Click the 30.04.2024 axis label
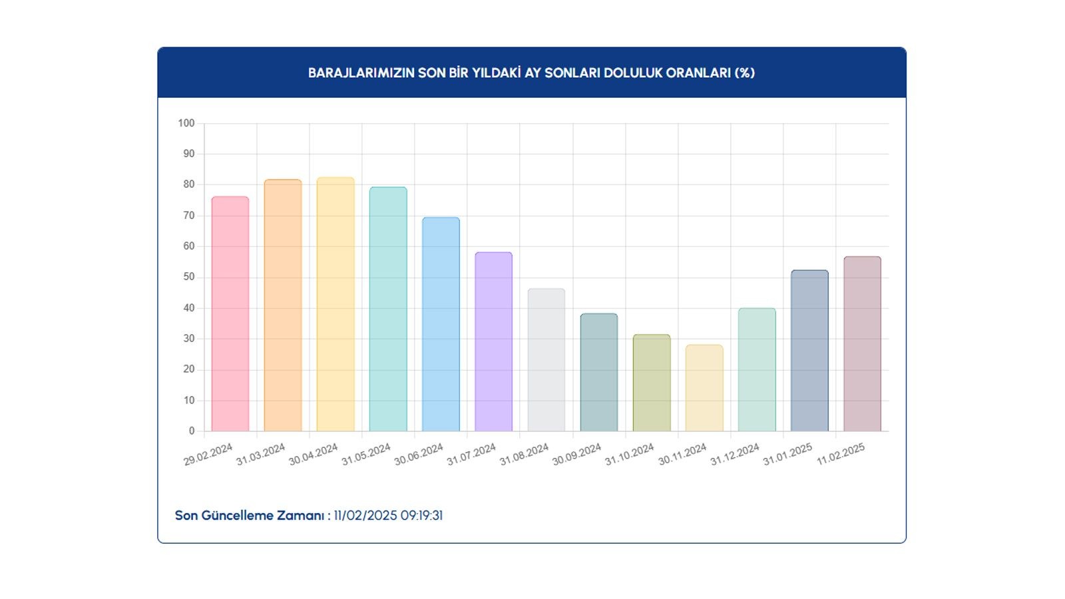The width and height of the screenshot is (1065, 599). click(314, 454)
